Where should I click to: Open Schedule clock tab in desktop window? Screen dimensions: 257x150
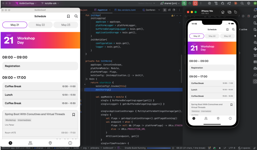click(x=10, y=143)
